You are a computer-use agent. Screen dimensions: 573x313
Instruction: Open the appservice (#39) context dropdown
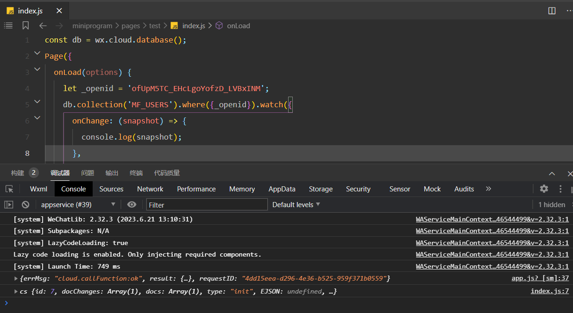(78, 204)
